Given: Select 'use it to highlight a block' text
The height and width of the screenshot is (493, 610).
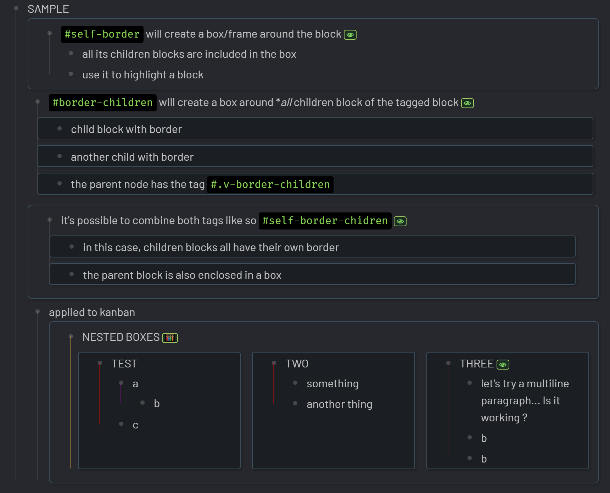Looking at the screenshot, I should click(143, 75).
